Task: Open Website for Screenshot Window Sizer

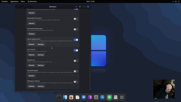Action: click(31, 34)
